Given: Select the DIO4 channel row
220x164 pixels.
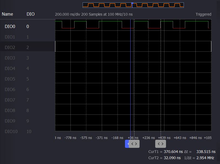Looking at the screenshot, I should pyautogui.click(x=28, y=68).
